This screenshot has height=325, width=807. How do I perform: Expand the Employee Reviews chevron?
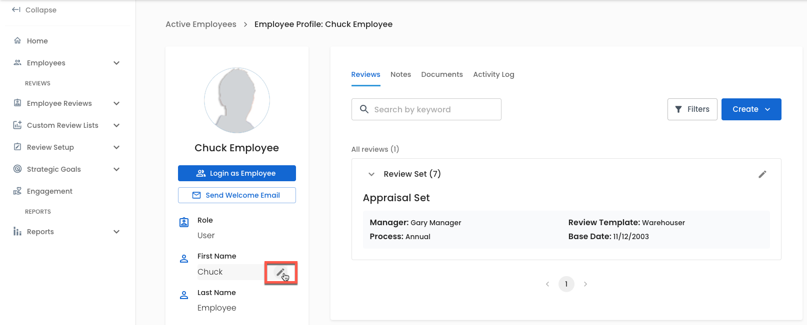(116, 103)
